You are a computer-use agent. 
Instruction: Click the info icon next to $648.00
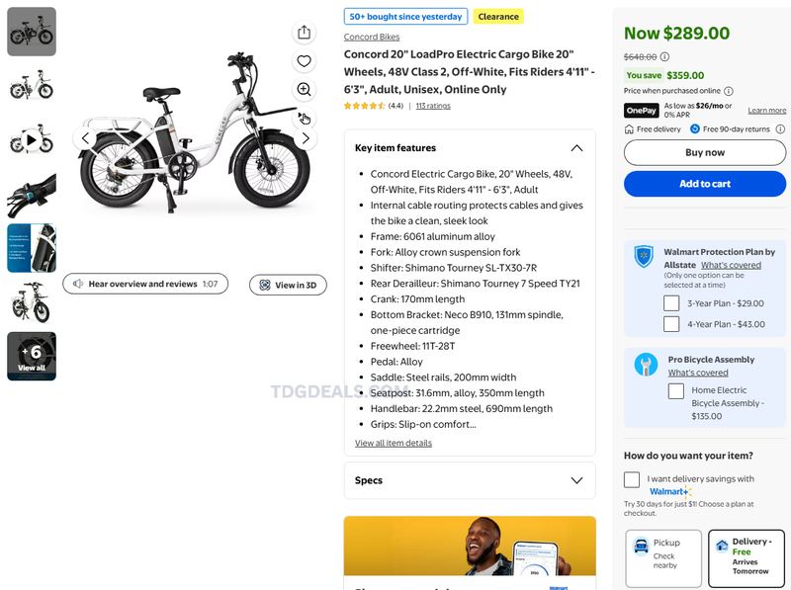[664, 56]
